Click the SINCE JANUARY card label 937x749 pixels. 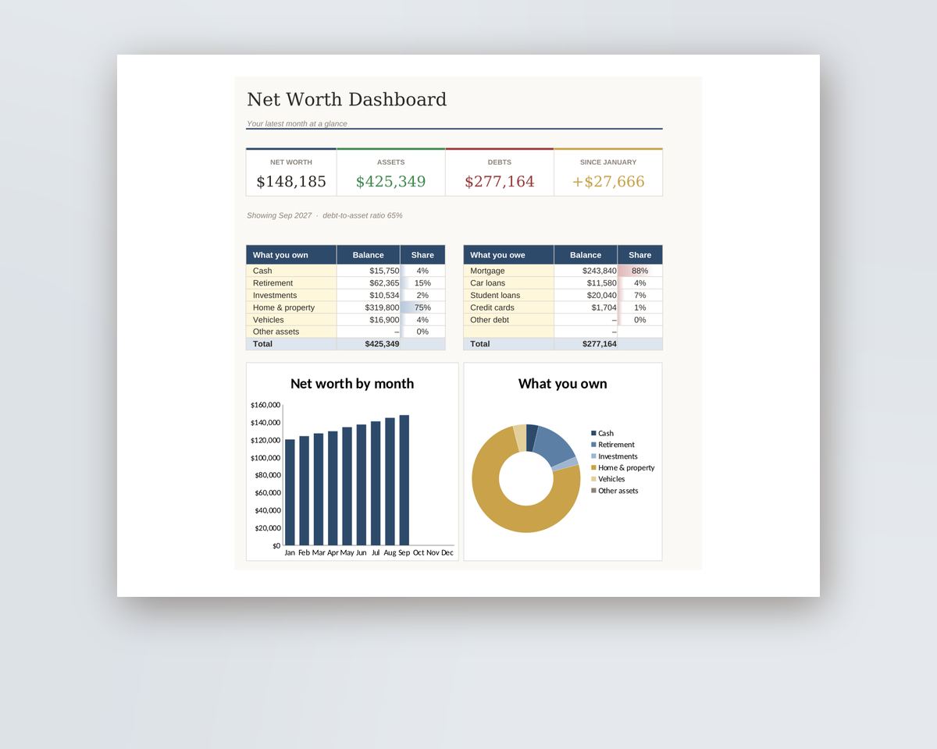pyautogui.click(x=608, y=162)
